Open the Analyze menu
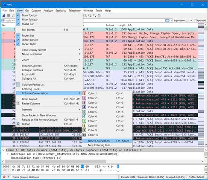Image resolution: width=208 pixels, height=180 pixels. pyautogui.click(x=48, y=11)
